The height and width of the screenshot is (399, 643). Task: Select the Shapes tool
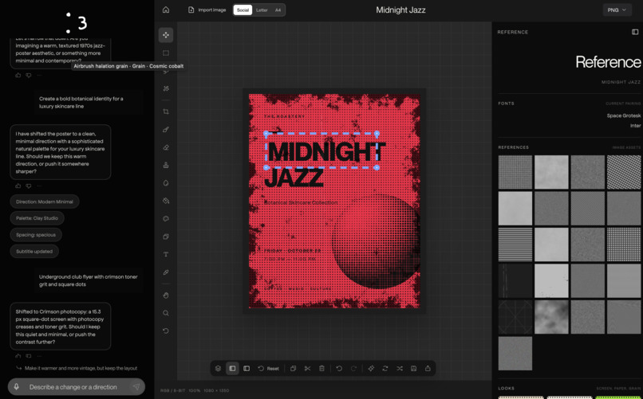[x=166, y=237]
